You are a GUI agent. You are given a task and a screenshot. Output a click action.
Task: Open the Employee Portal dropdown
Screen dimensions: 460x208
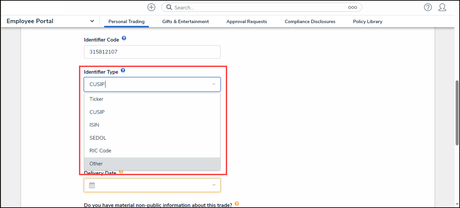[x=92, y=21]
